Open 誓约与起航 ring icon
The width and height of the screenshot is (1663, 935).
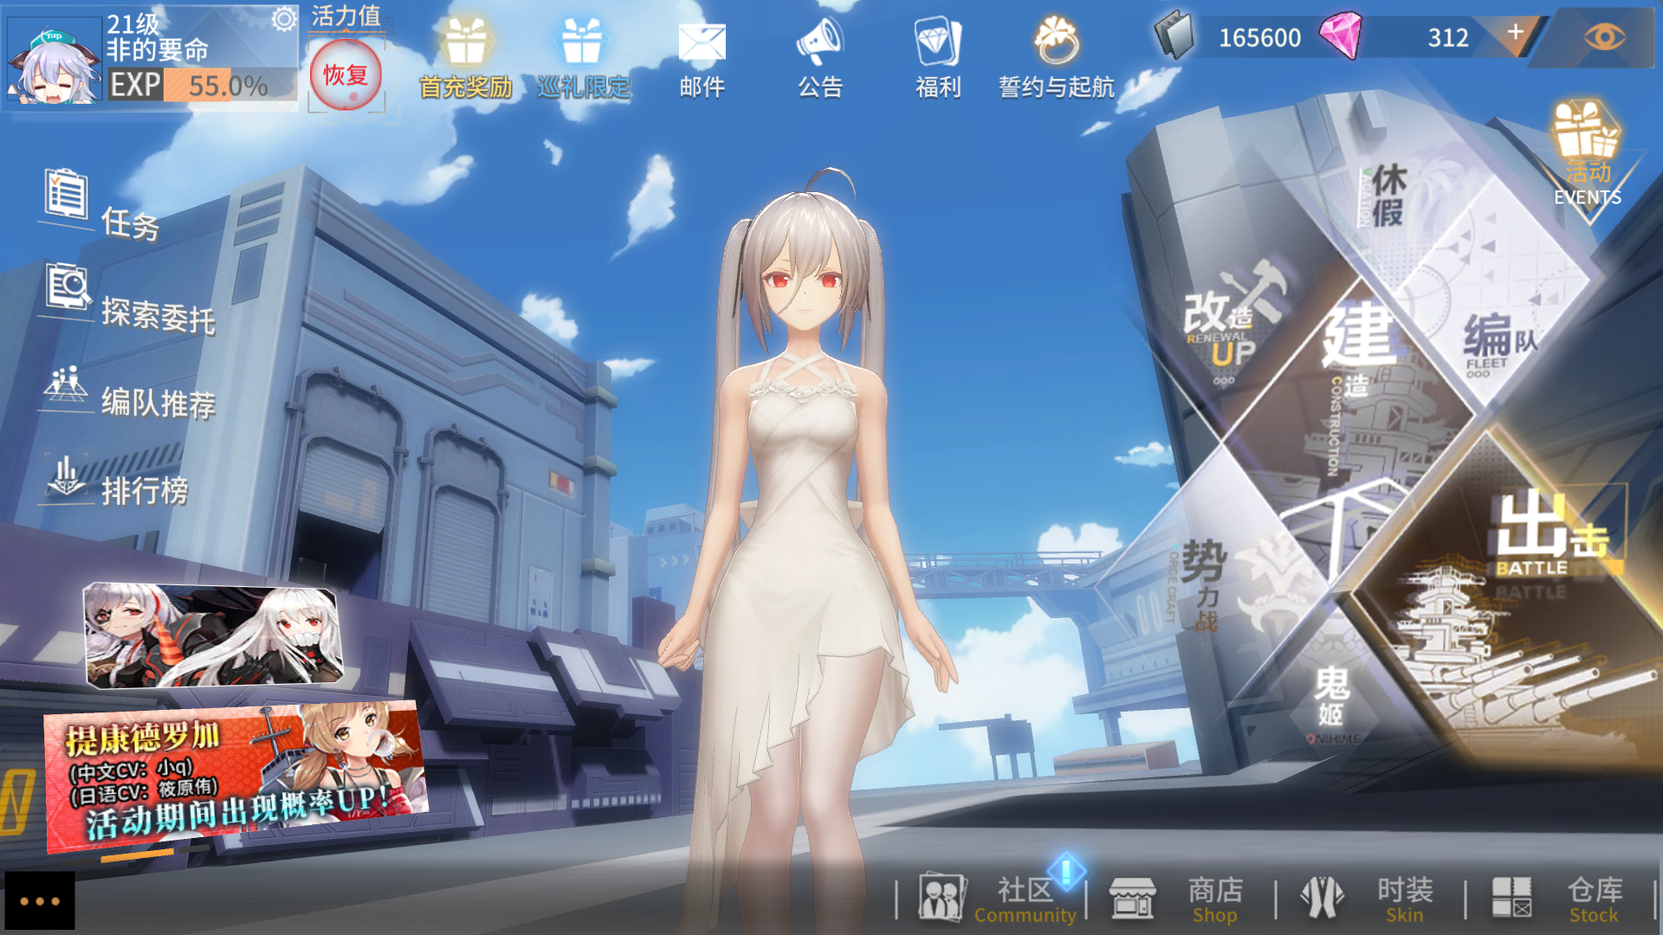pyautogui.click(x=1056, y=59)
